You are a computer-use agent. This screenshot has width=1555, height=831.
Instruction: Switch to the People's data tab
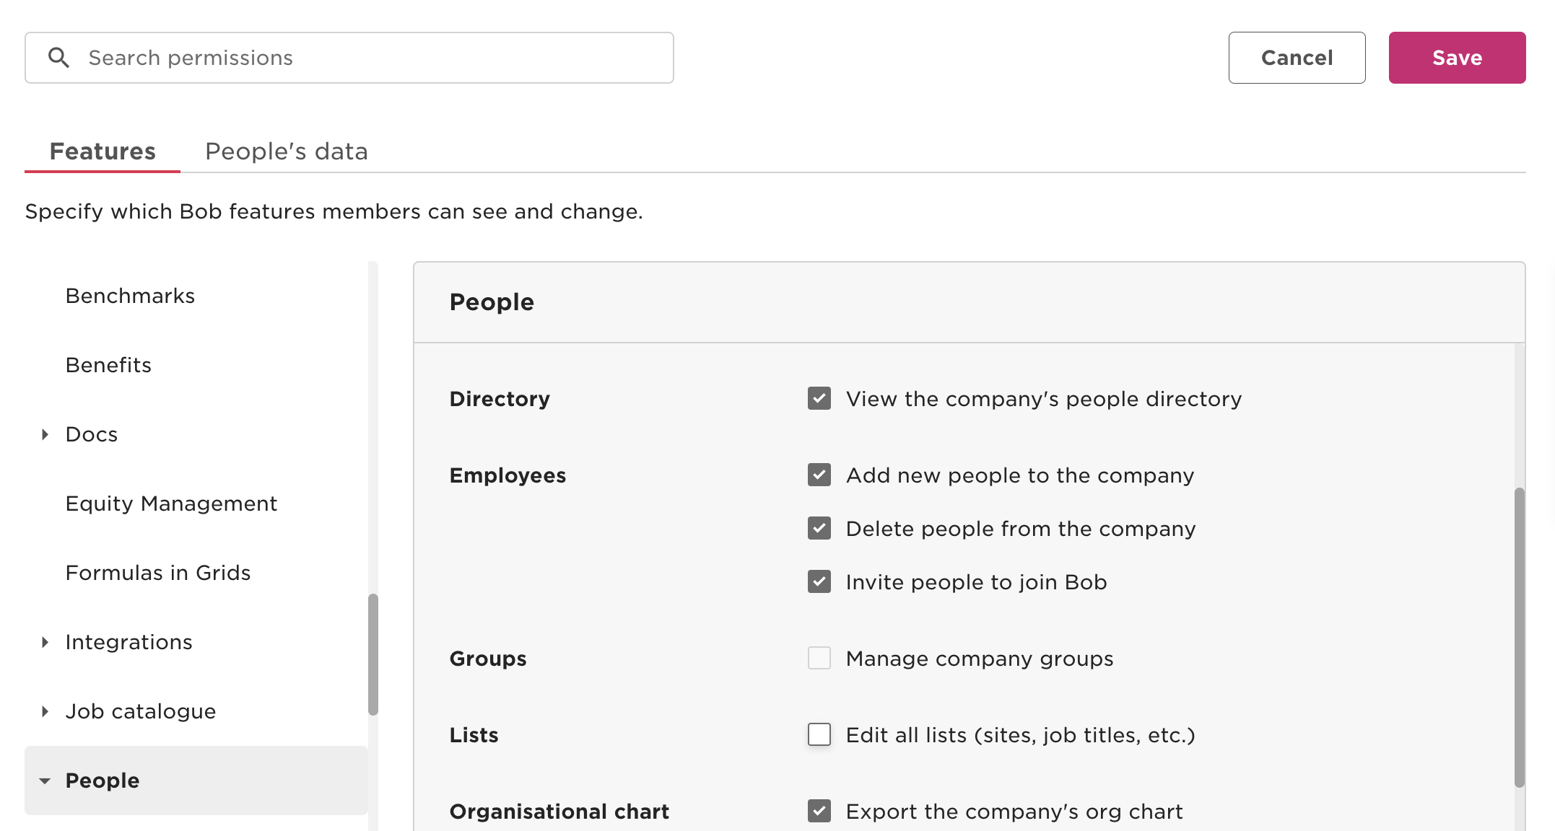click(287, 151)
